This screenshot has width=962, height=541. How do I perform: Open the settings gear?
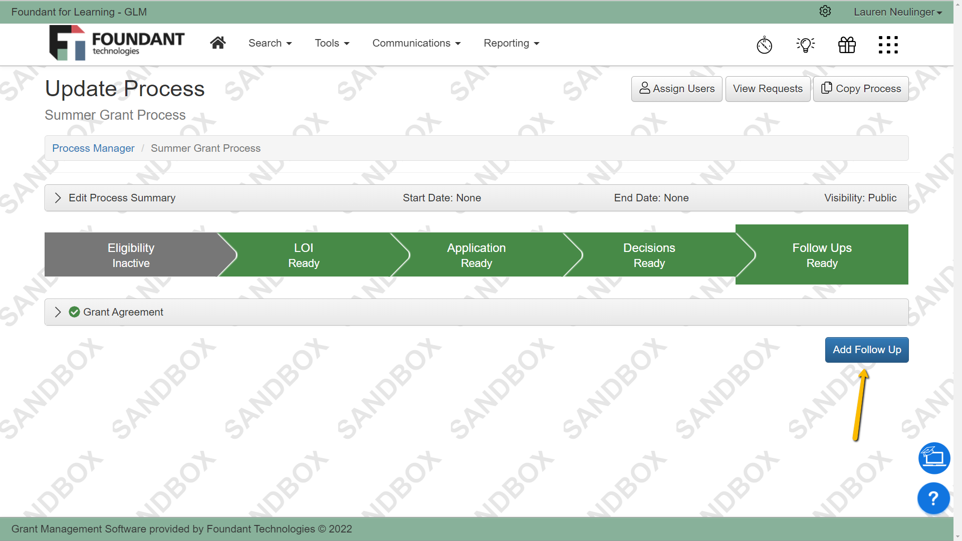click(x=825, y=11)
